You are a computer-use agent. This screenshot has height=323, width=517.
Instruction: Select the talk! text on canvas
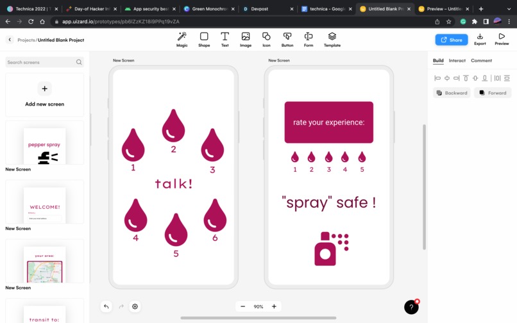click(174, 183)
